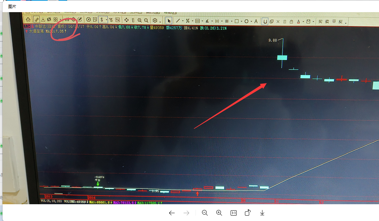Expand dropdown arrow after 反 button
Screen dimensions: 379x221
point(346,23)
